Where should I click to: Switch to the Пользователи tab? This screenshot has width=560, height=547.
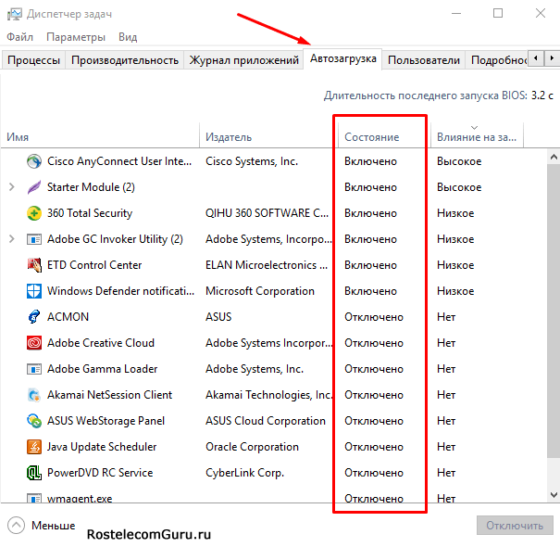pyautogui.click(x=423, y=60)
